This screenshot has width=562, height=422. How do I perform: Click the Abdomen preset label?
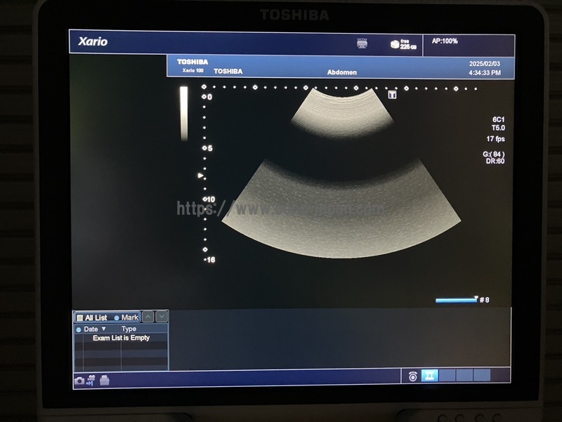click(x=341, y=72)
